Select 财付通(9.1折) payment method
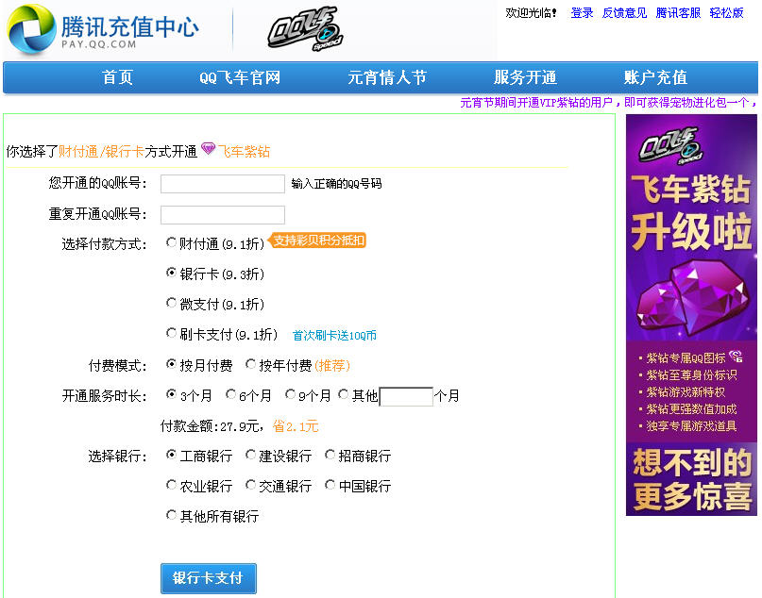The image size is (762, 598). point(171,241)
